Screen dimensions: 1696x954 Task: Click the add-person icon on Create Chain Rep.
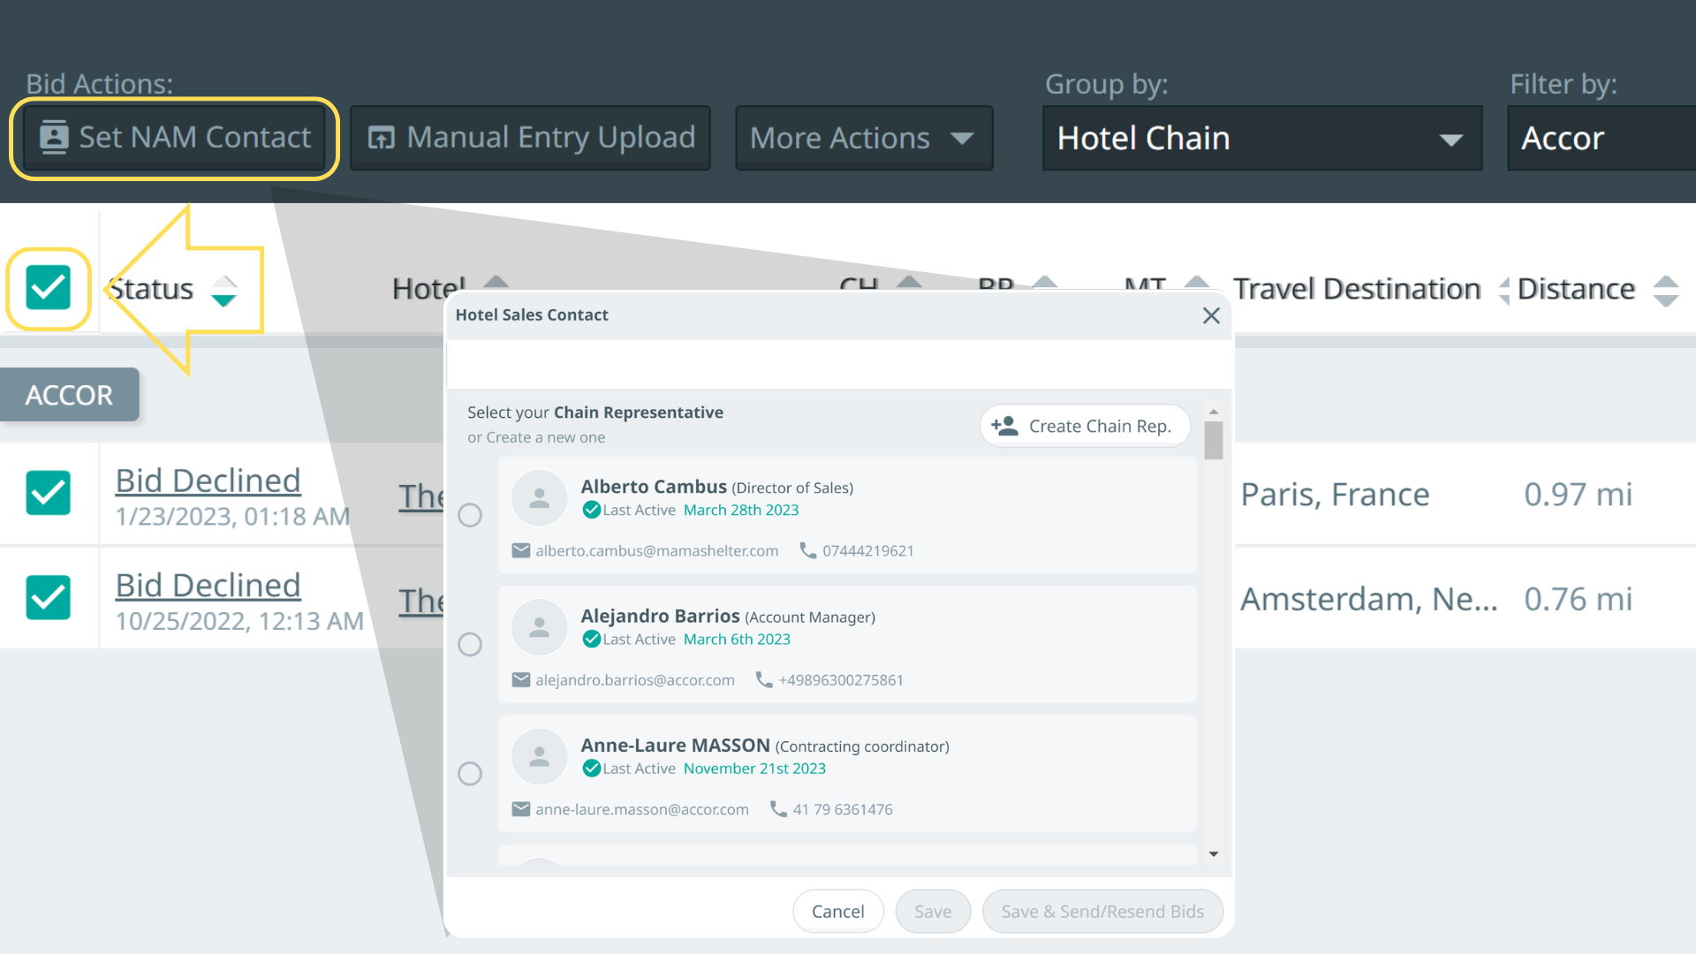[1004, 426]
